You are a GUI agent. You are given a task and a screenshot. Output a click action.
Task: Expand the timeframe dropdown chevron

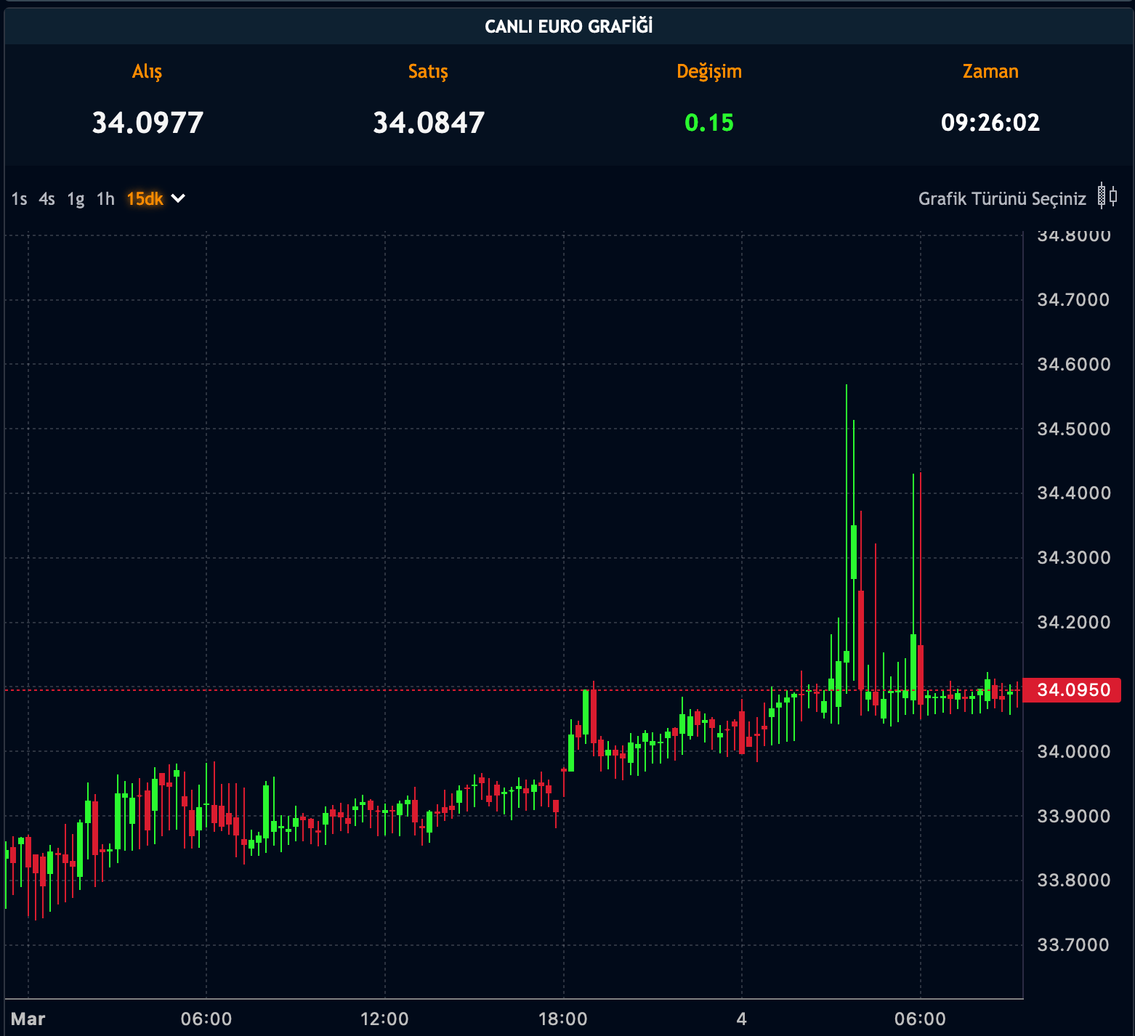(x=178, y=198)
